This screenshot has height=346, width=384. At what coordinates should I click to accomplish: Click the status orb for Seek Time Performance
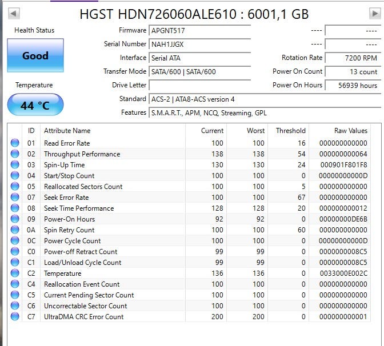(15, 208)
